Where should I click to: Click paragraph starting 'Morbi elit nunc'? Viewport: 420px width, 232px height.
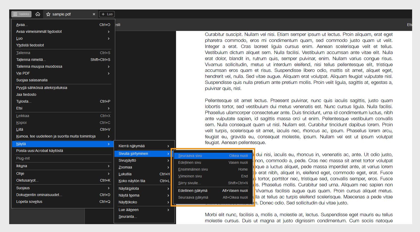tap(299, 218)
